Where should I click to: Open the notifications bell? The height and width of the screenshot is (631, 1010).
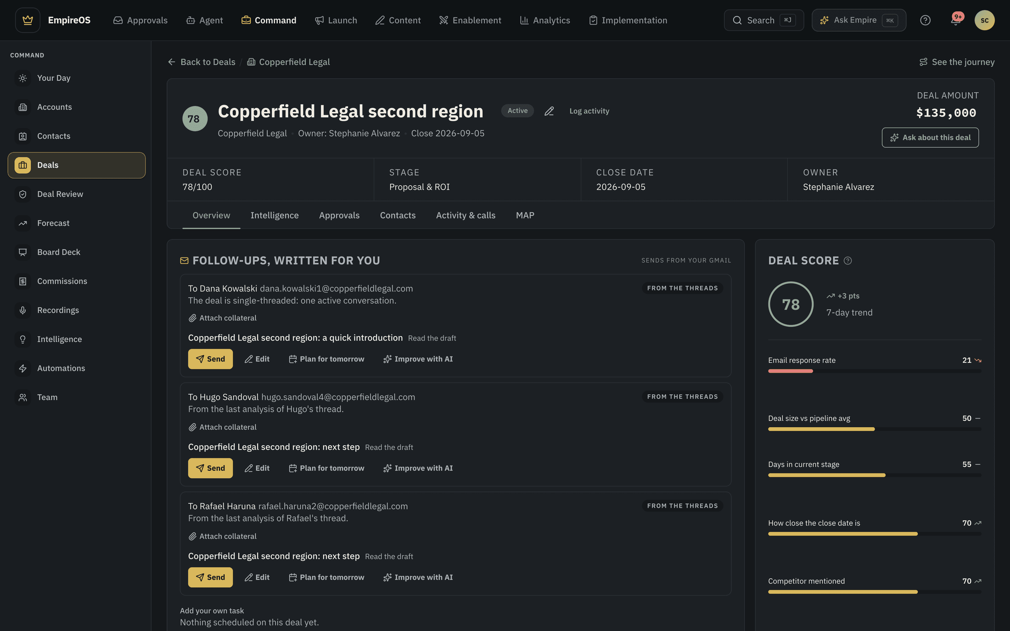click(x=955, y=20)
